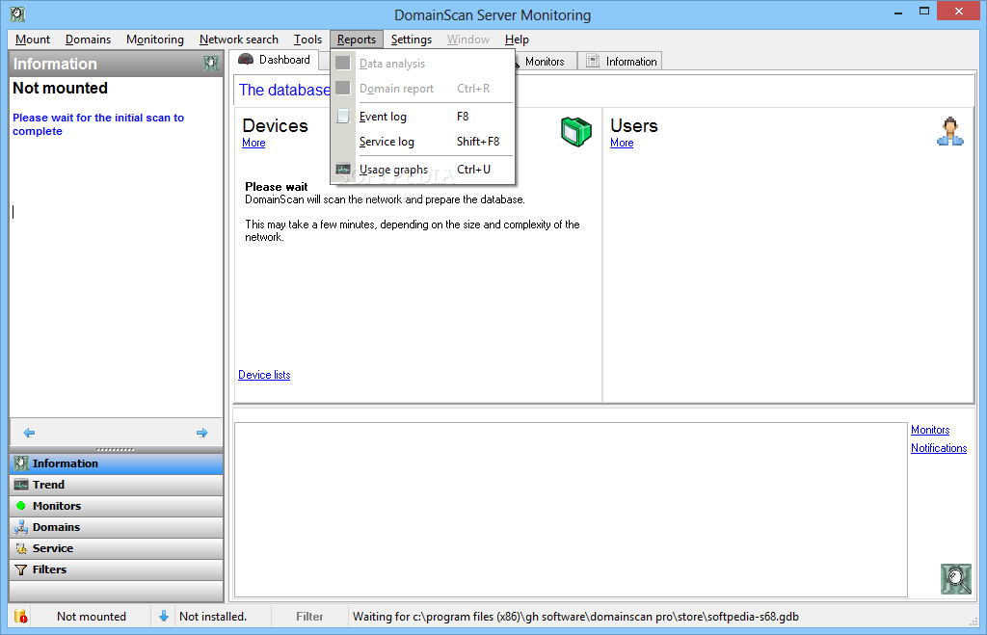Click the icon in Information panel header
The image size is (987, 635).
pos(211,64)
